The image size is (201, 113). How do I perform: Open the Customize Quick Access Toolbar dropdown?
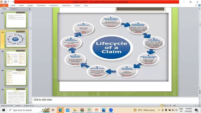[13, 2]
